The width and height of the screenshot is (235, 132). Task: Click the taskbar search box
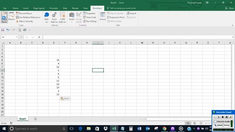37,129
